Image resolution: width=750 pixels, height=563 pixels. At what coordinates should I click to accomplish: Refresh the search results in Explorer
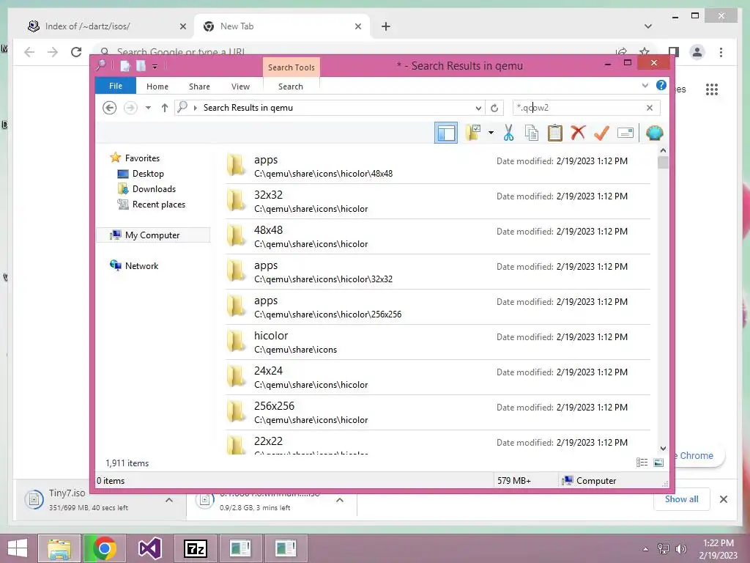pyautogui.click(x=494, y=108)
